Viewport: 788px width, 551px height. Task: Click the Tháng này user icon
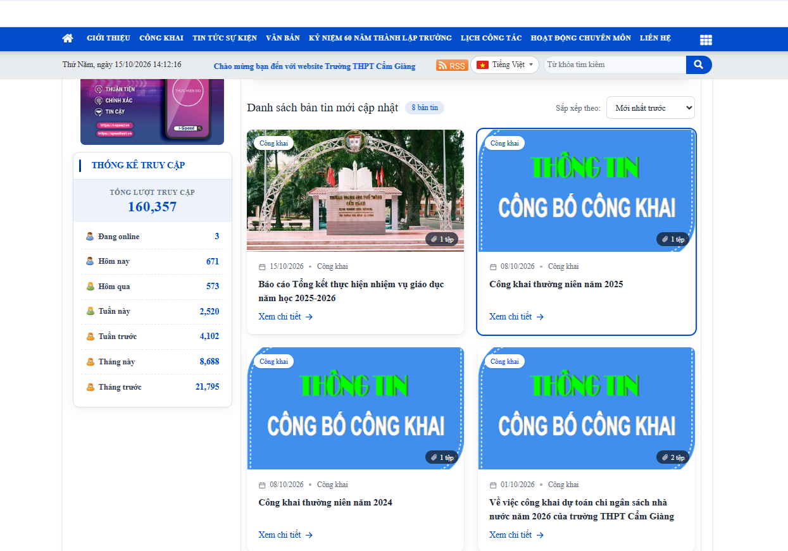tap(90, 362)
